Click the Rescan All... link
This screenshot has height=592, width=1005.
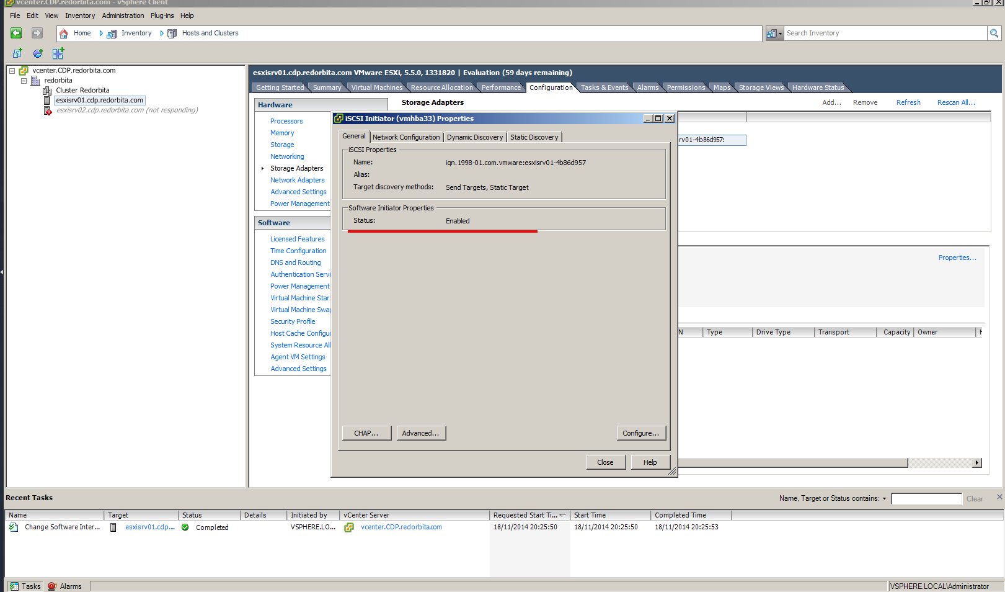click(x=955, y=102)
